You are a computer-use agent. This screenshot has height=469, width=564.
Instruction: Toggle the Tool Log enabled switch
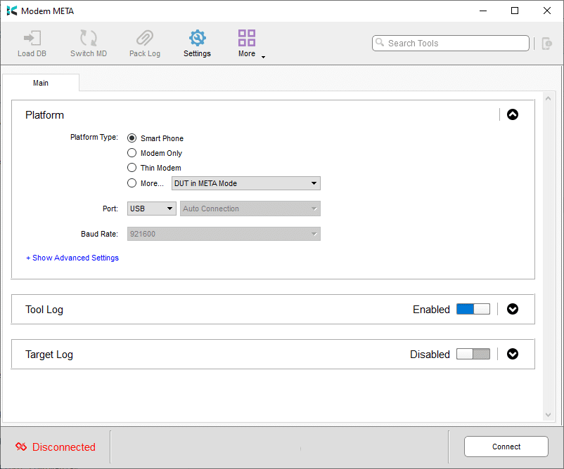[473, 309]
